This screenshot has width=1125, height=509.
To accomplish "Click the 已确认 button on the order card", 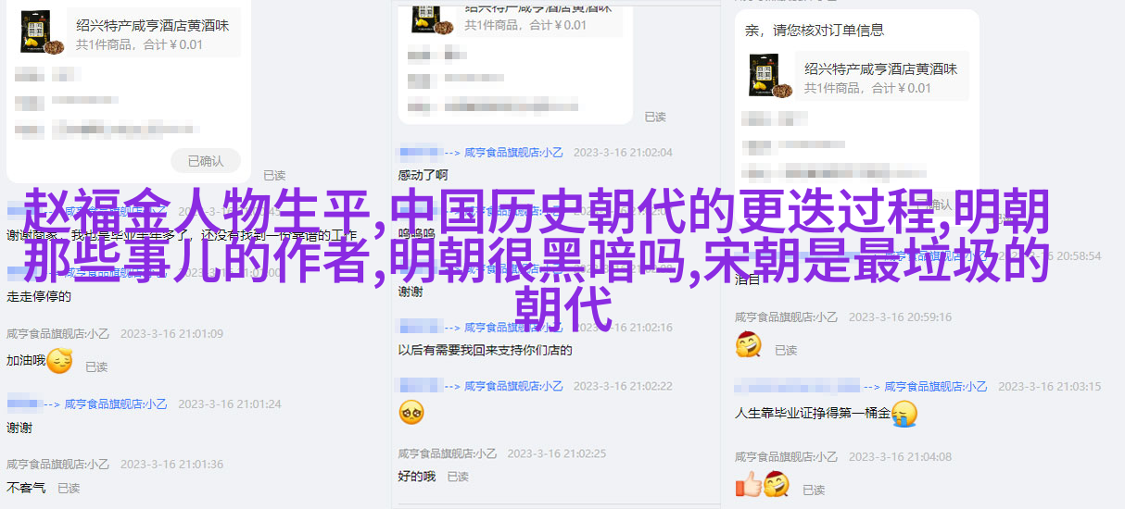I will (x=206, y=161).
